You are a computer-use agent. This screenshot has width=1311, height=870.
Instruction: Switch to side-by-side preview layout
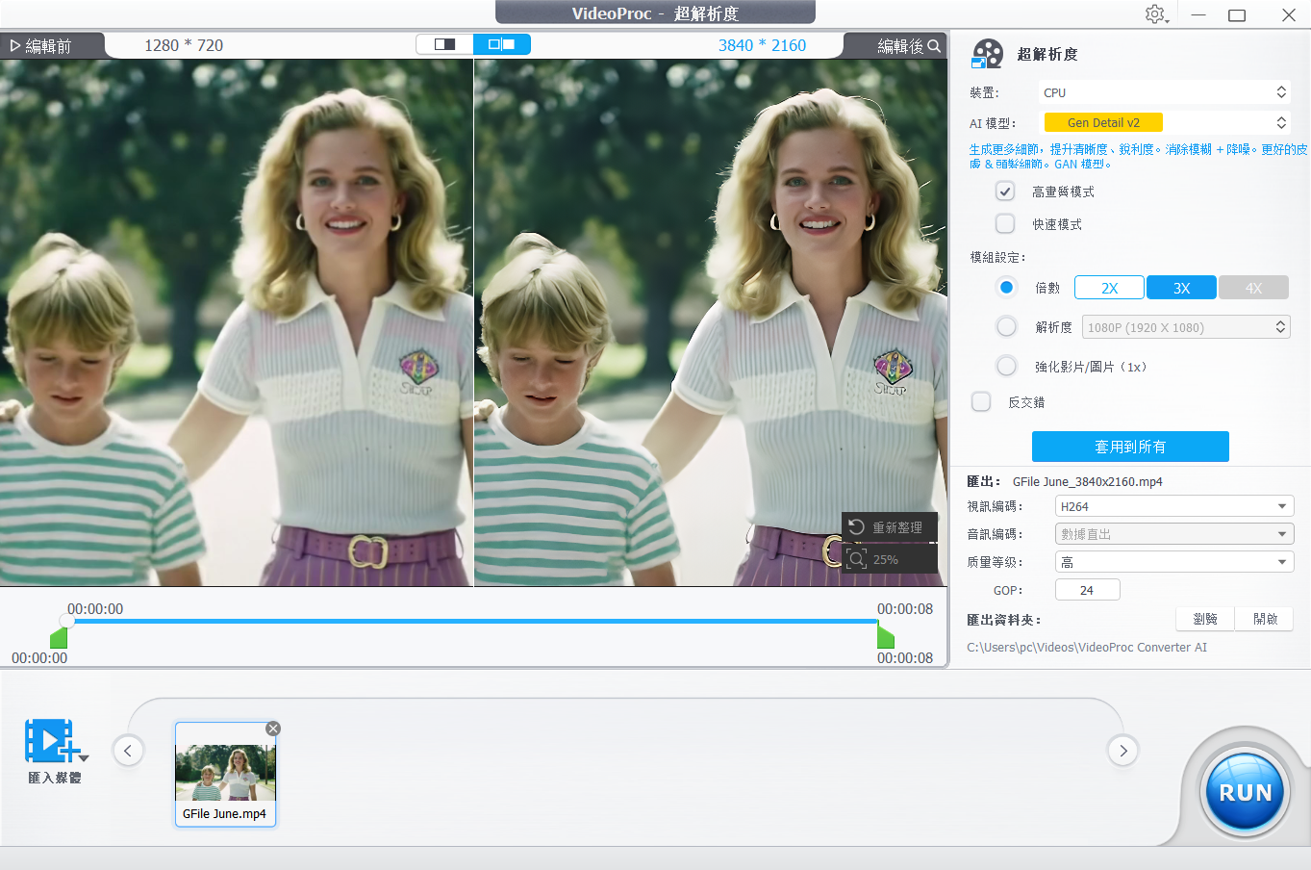tap(501, 44)
